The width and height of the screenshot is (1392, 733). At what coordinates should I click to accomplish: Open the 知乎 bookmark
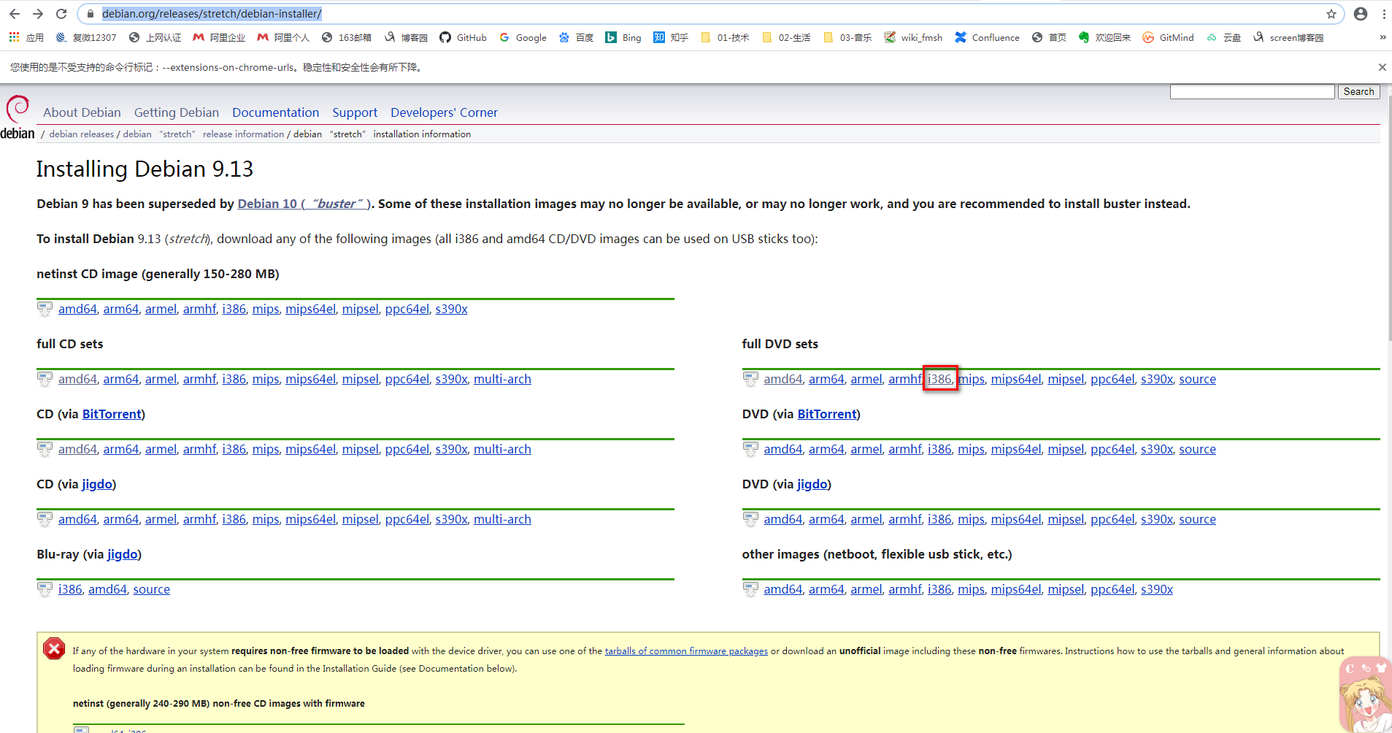(671, 37)
